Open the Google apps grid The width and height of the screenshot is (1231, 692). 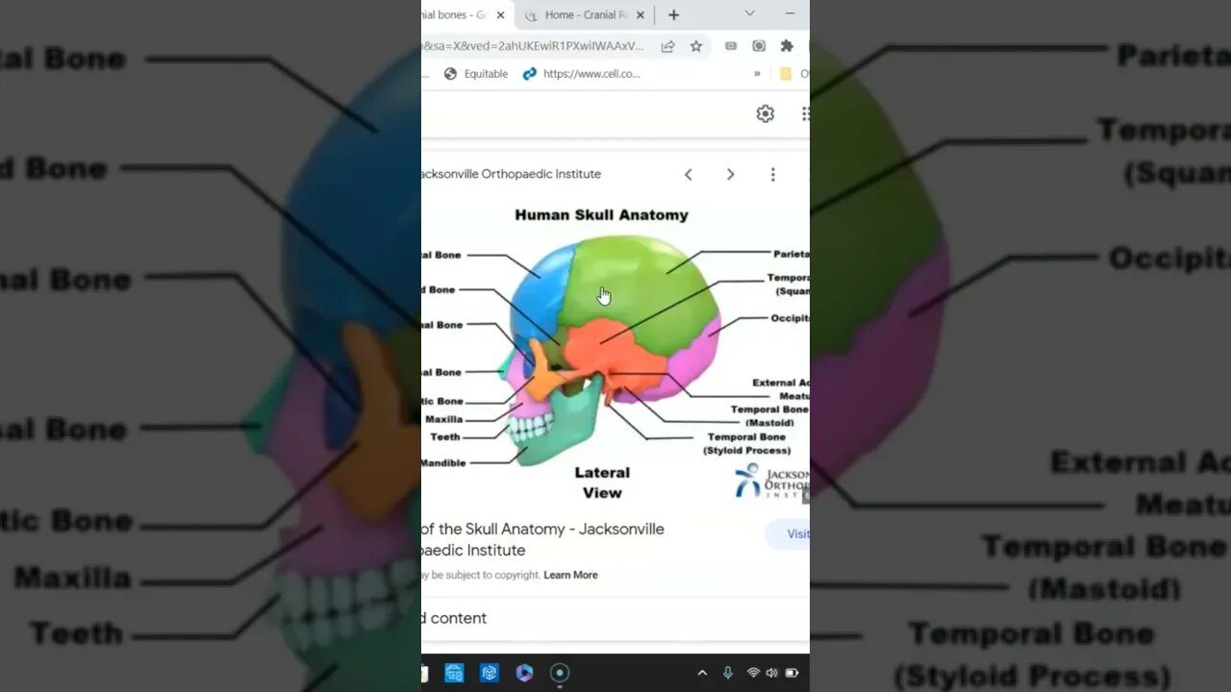pyautogui.click(x=805, y=113)
